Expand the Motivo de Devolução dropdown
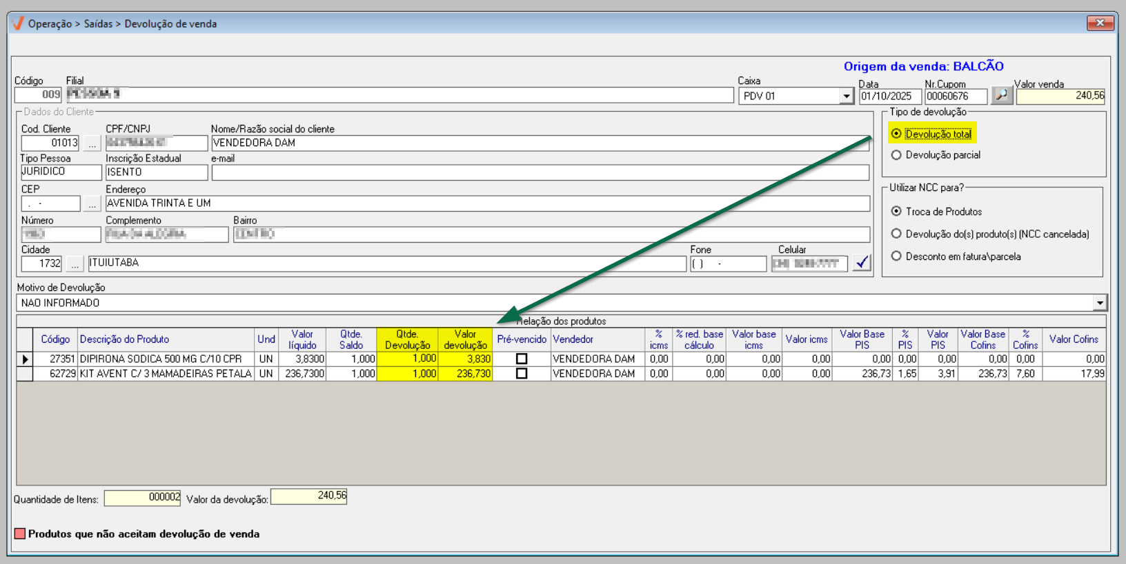Screen dimensions: 1126x564 click(1099, 303)
